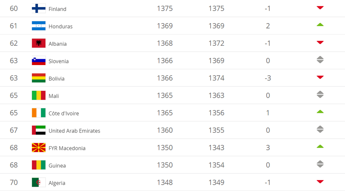Open the Guinea team link
345x191 pixels.
click(x=57, y=165)
